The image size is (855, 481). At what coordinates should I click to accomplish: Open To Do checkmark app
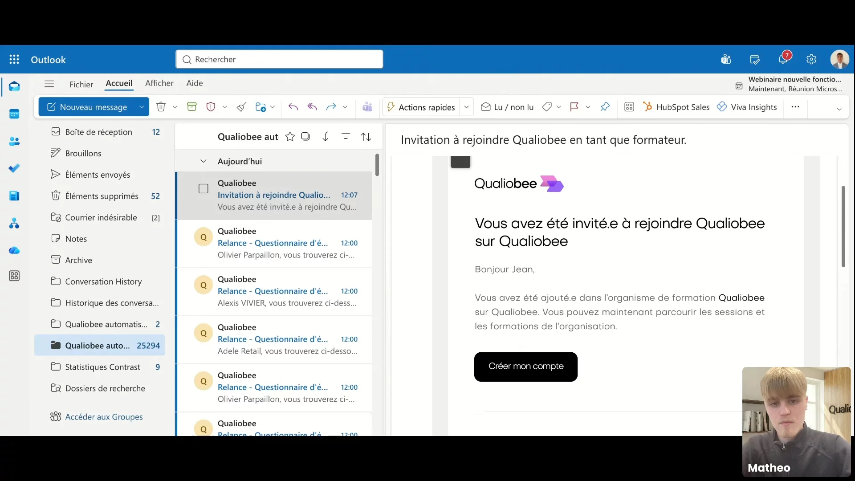coord(14,168)
